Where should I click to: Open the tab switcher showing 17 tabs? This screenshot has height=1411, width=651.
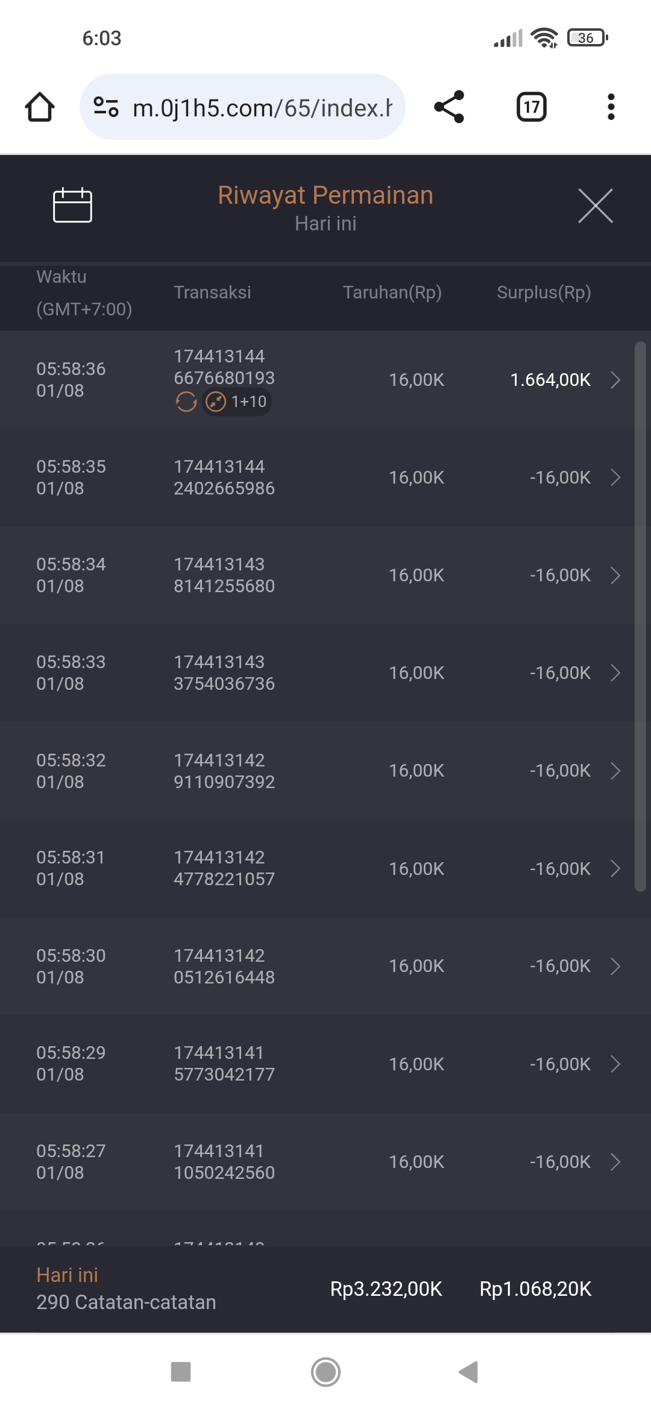click(x=531, y=107)
